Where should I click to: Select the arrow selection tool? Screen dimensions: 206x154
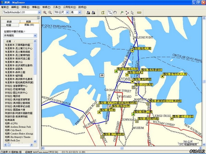(132, 13)
